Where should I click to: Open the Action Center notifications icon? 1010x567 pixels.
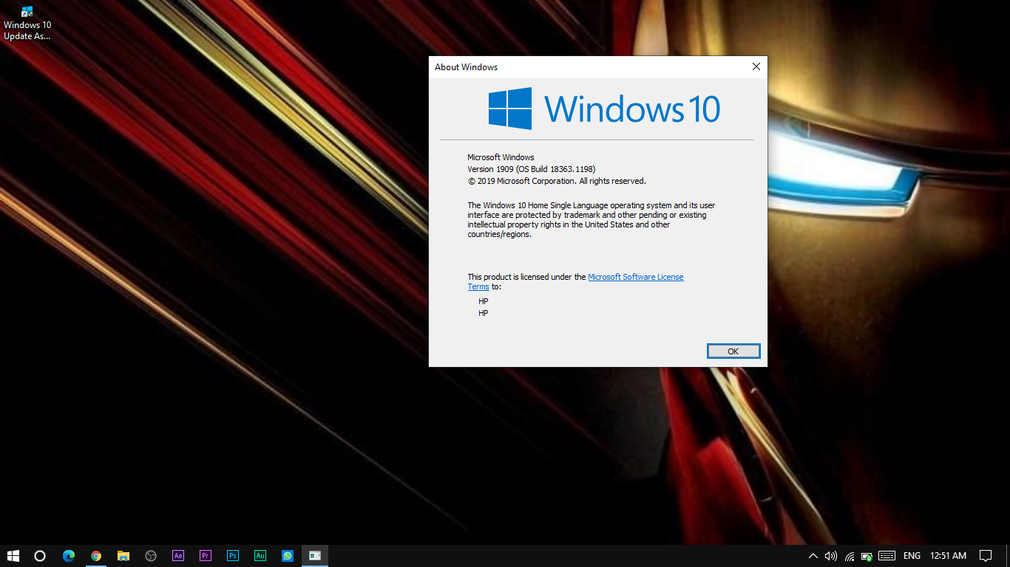pyautogui.click(x=986, y=556)
